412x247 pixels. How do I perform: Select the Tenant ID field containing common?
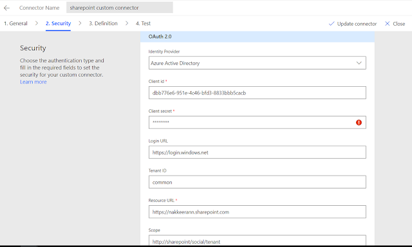pos(257,182)
